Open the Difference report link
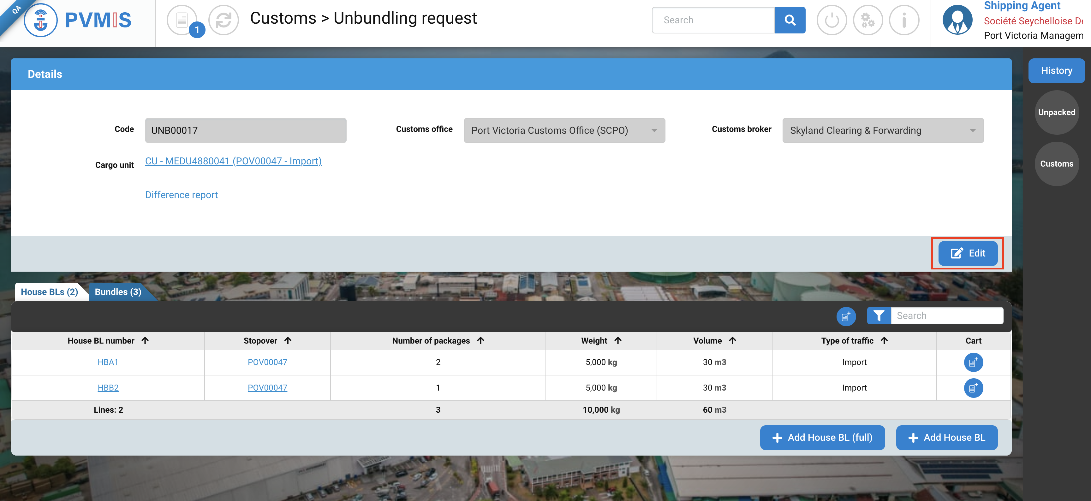1091x501 pixels. 181,195
